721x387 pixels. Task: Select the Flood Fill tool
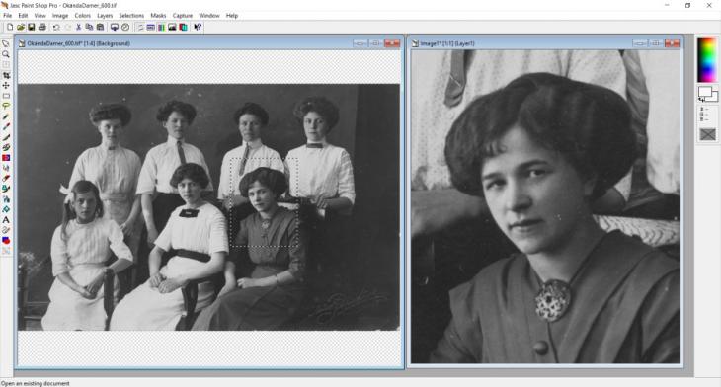pyautogui.click(x=6, y=209)
